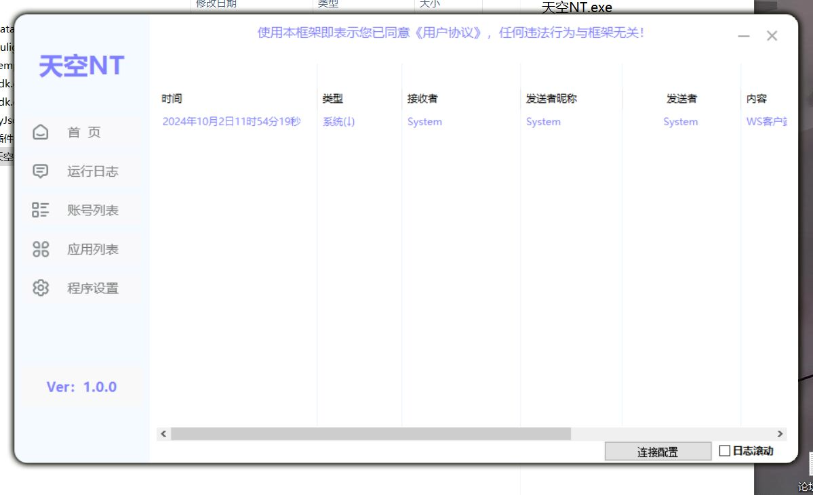
Task: Click the run log chat bubble icon
Action: click(x=41, y=171)
